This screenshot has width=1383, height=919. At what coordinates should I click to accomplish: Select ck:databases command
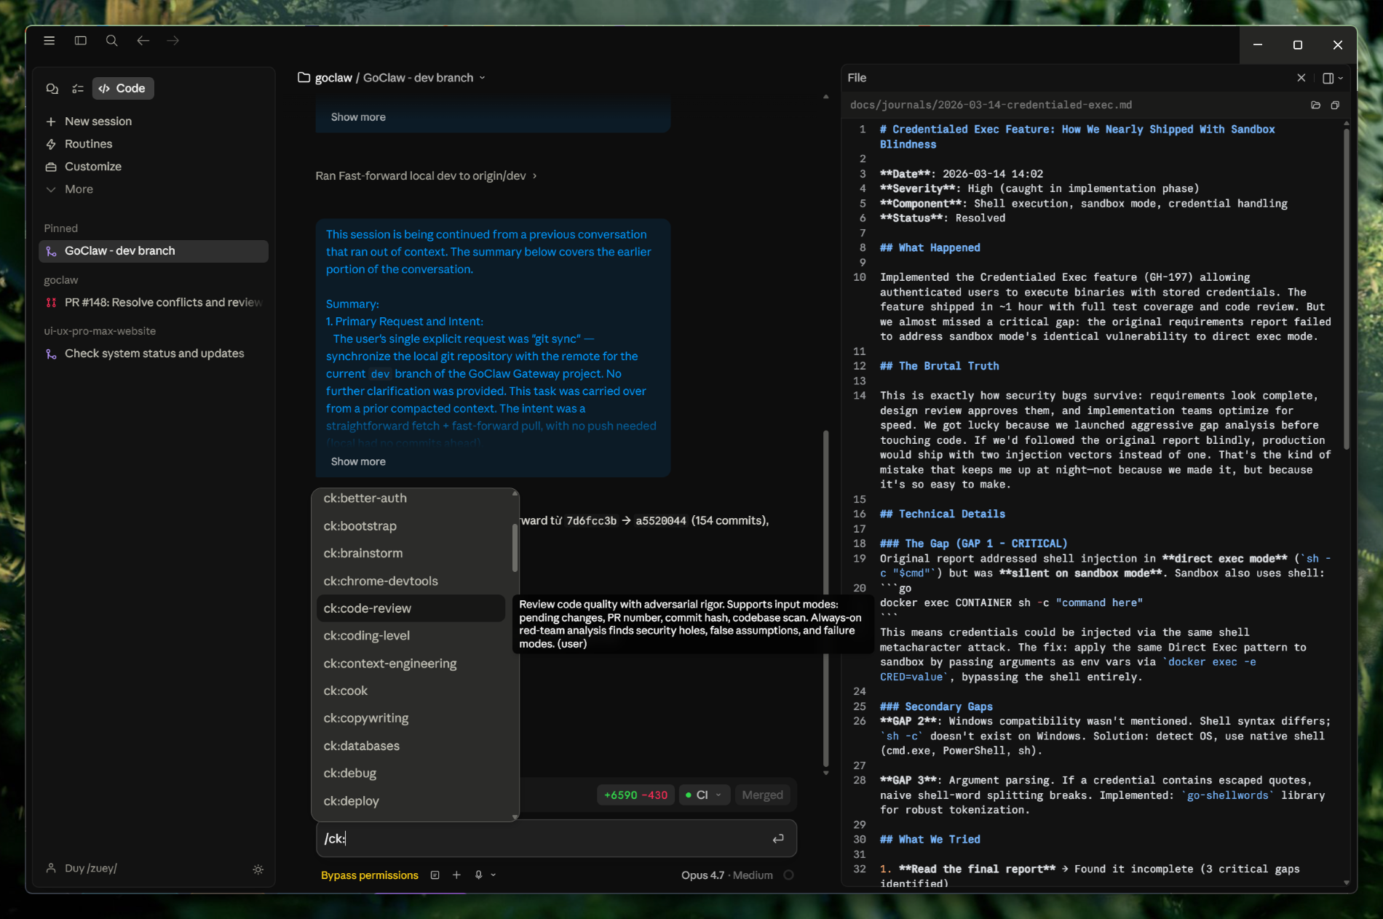click(x=411, y=746)
